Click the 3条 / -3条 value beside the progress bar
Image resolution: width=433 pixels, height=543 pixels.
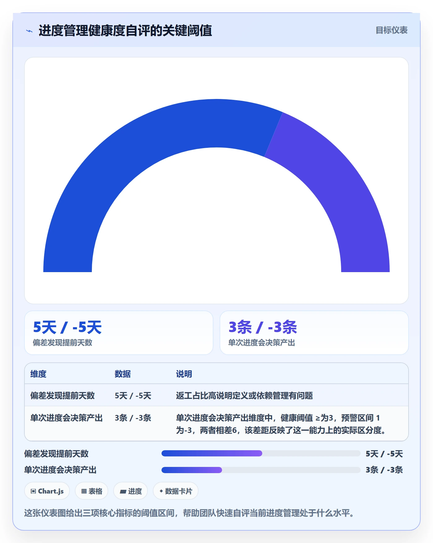click(x=384, y=470)
